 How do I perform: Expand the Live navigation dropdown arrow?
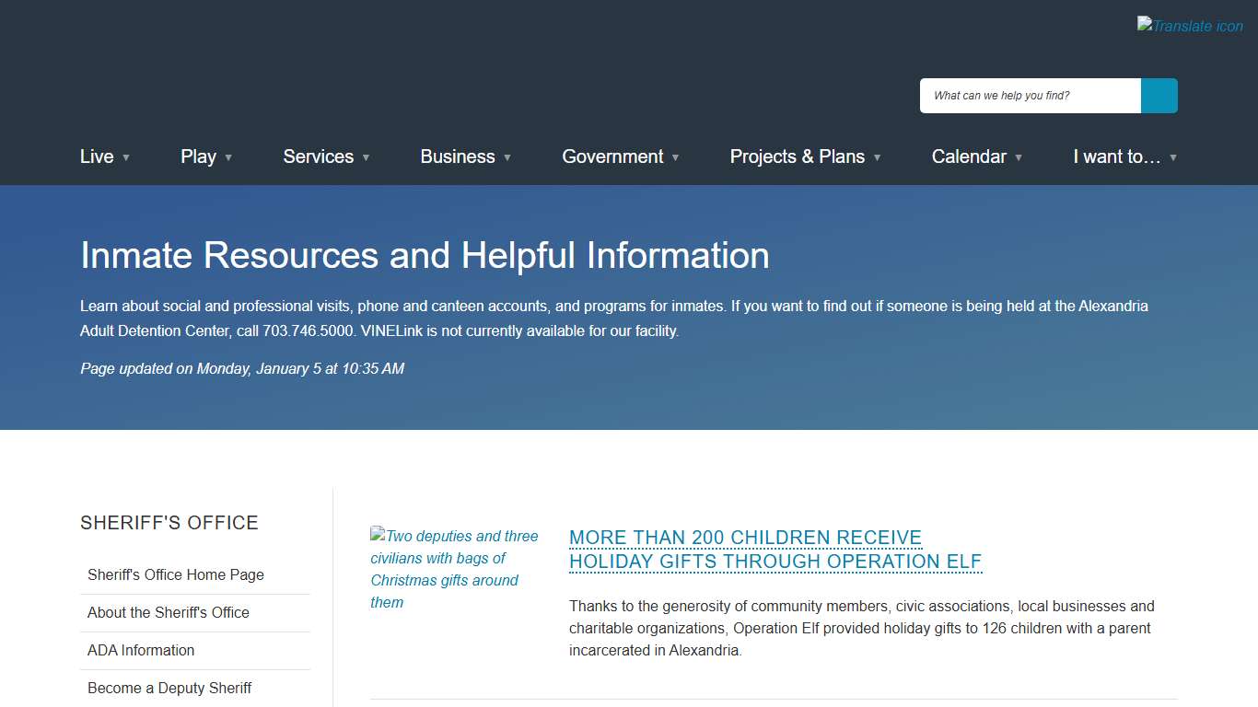127,157
